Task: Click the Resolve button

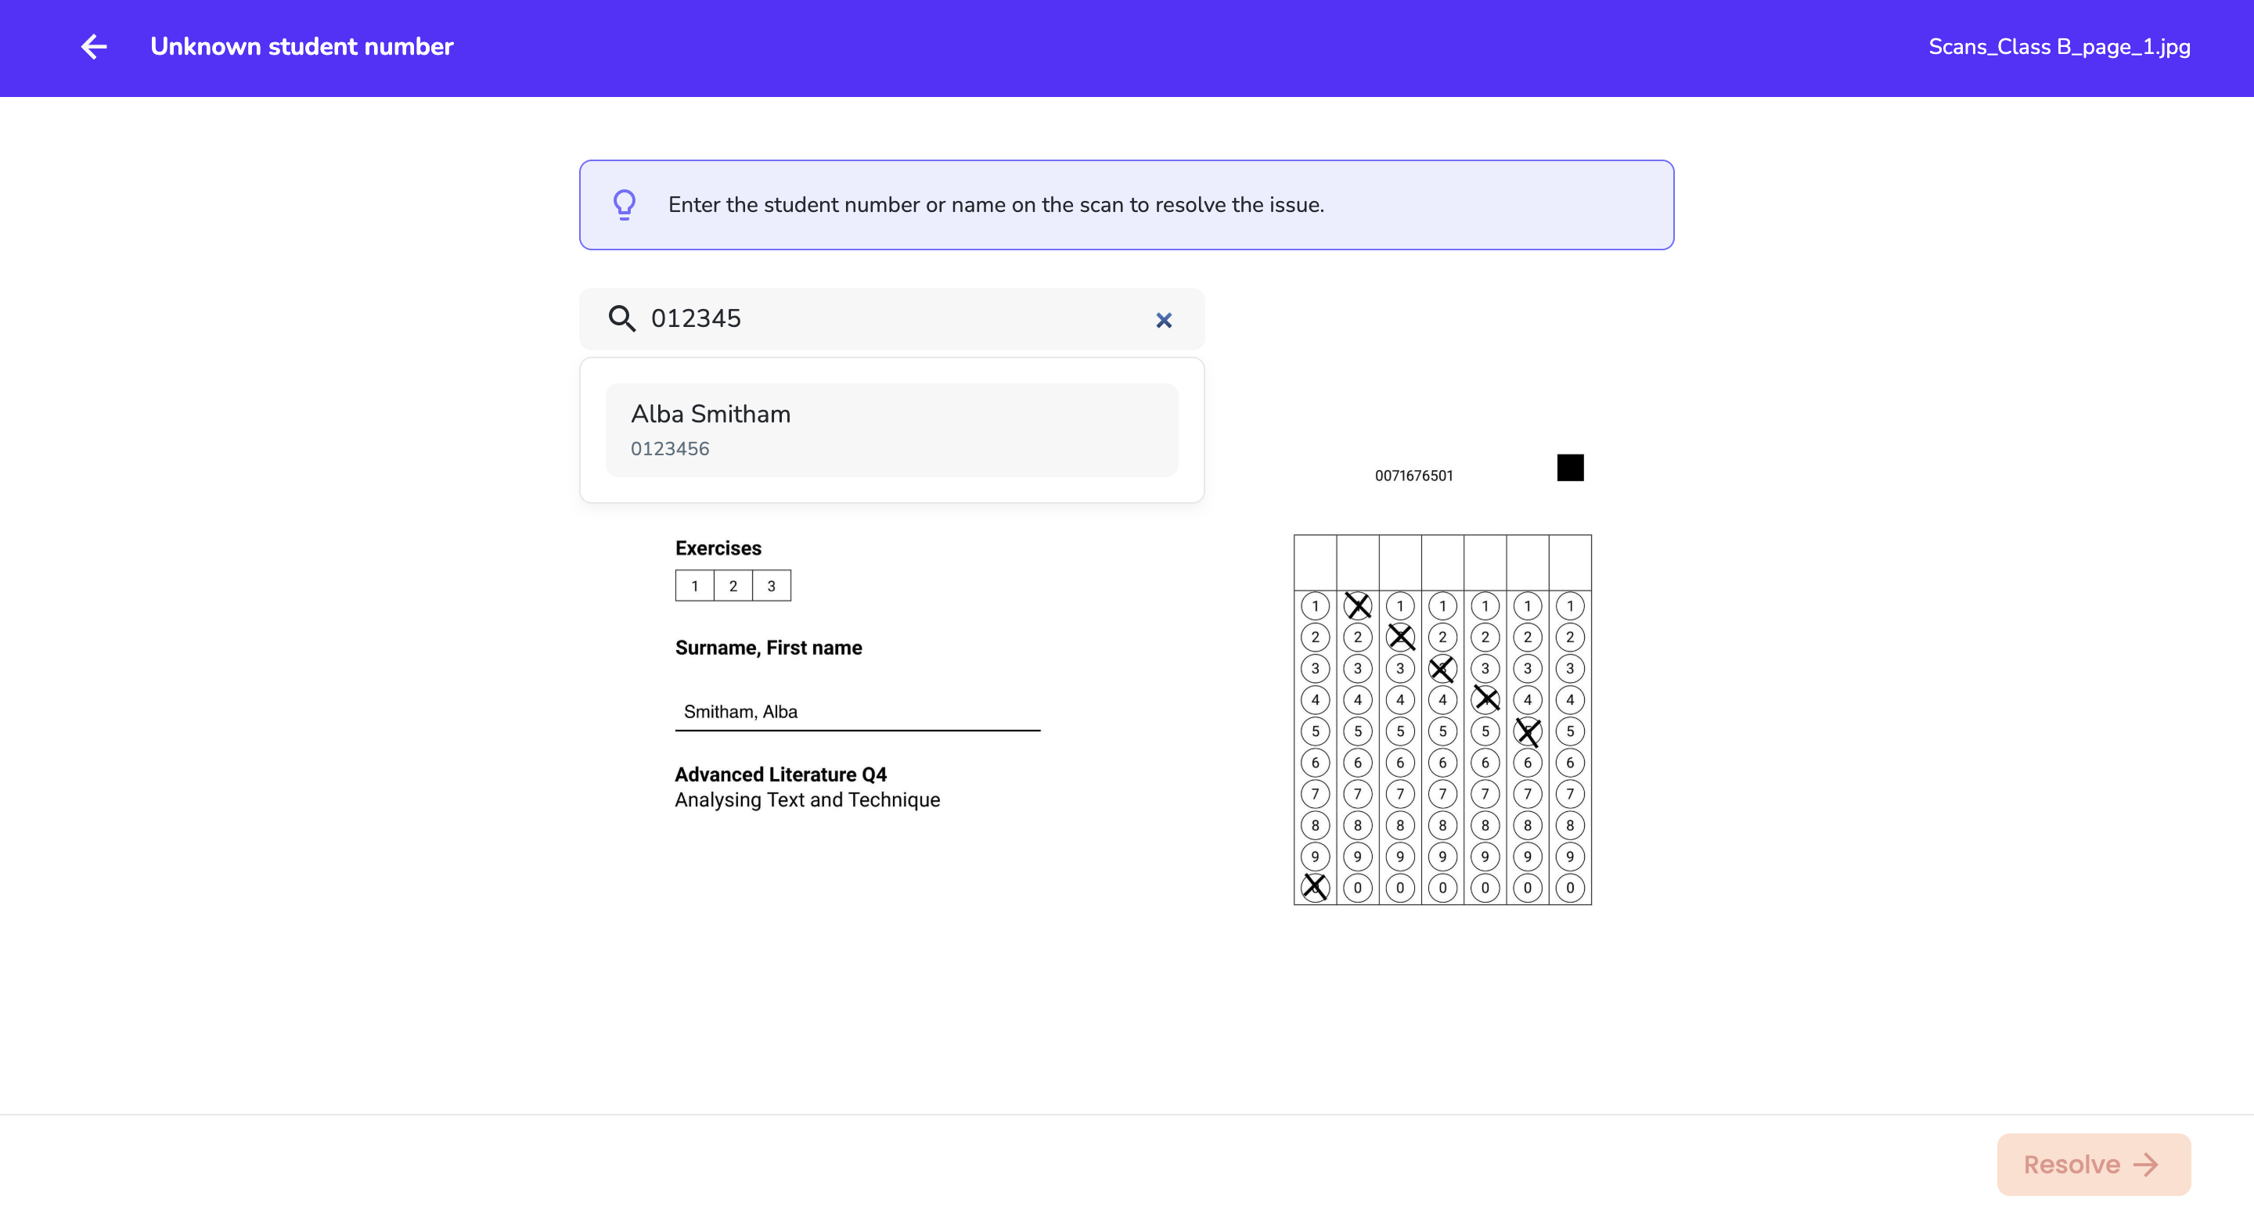Action: 2093,1164
